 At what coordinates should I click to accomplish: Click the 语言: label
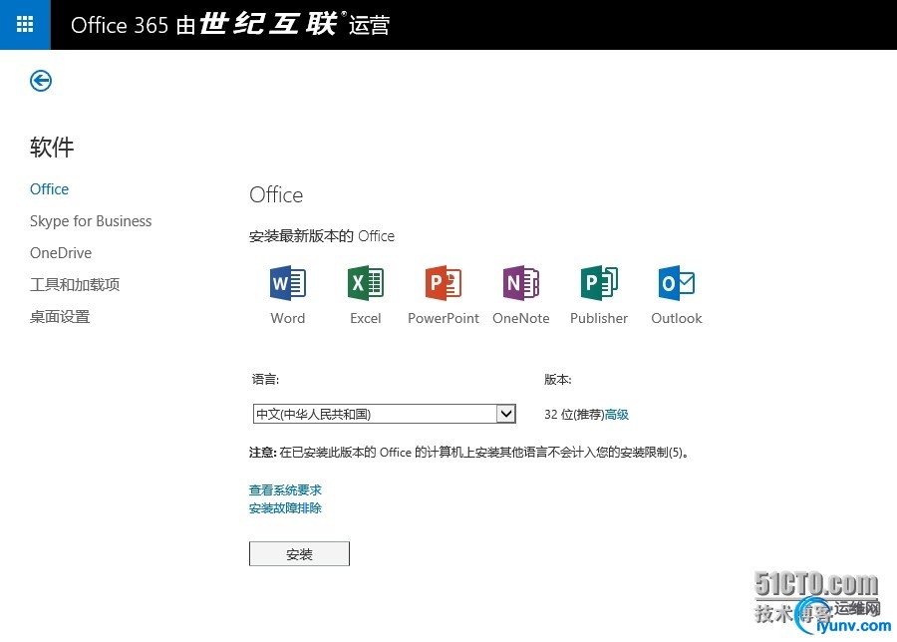[265, 380]
